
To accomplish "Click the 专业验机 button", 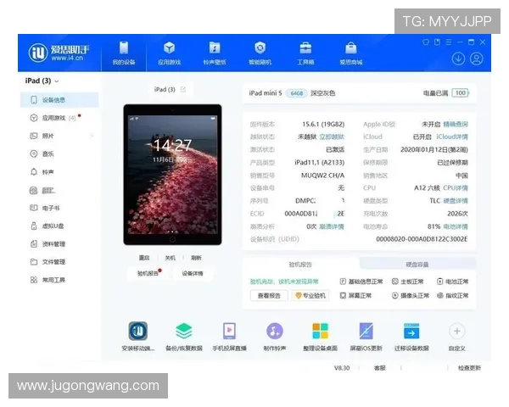I will [310, 296].
